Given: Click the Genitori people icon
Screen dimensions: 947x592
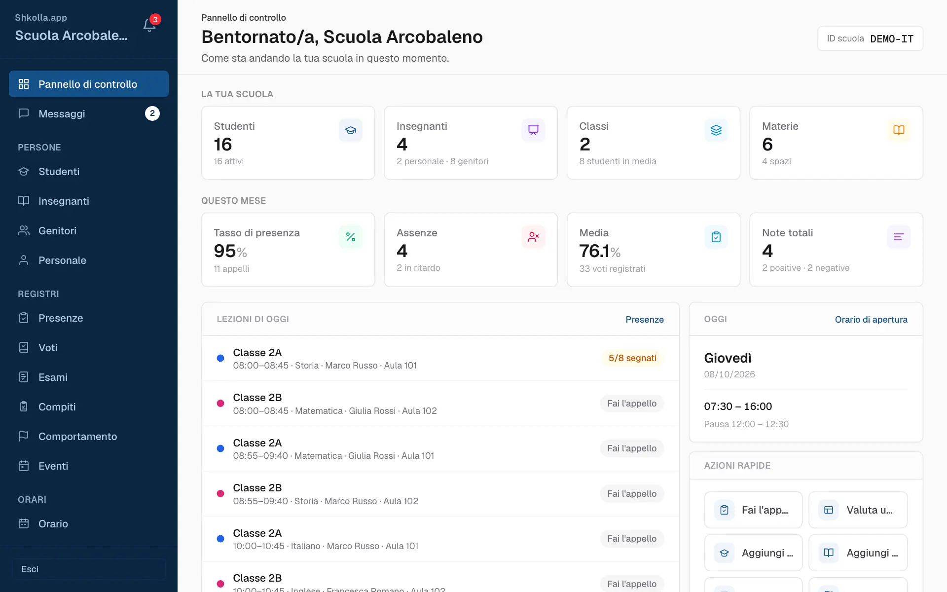Looking at the screenshot, I should (24, 230).
